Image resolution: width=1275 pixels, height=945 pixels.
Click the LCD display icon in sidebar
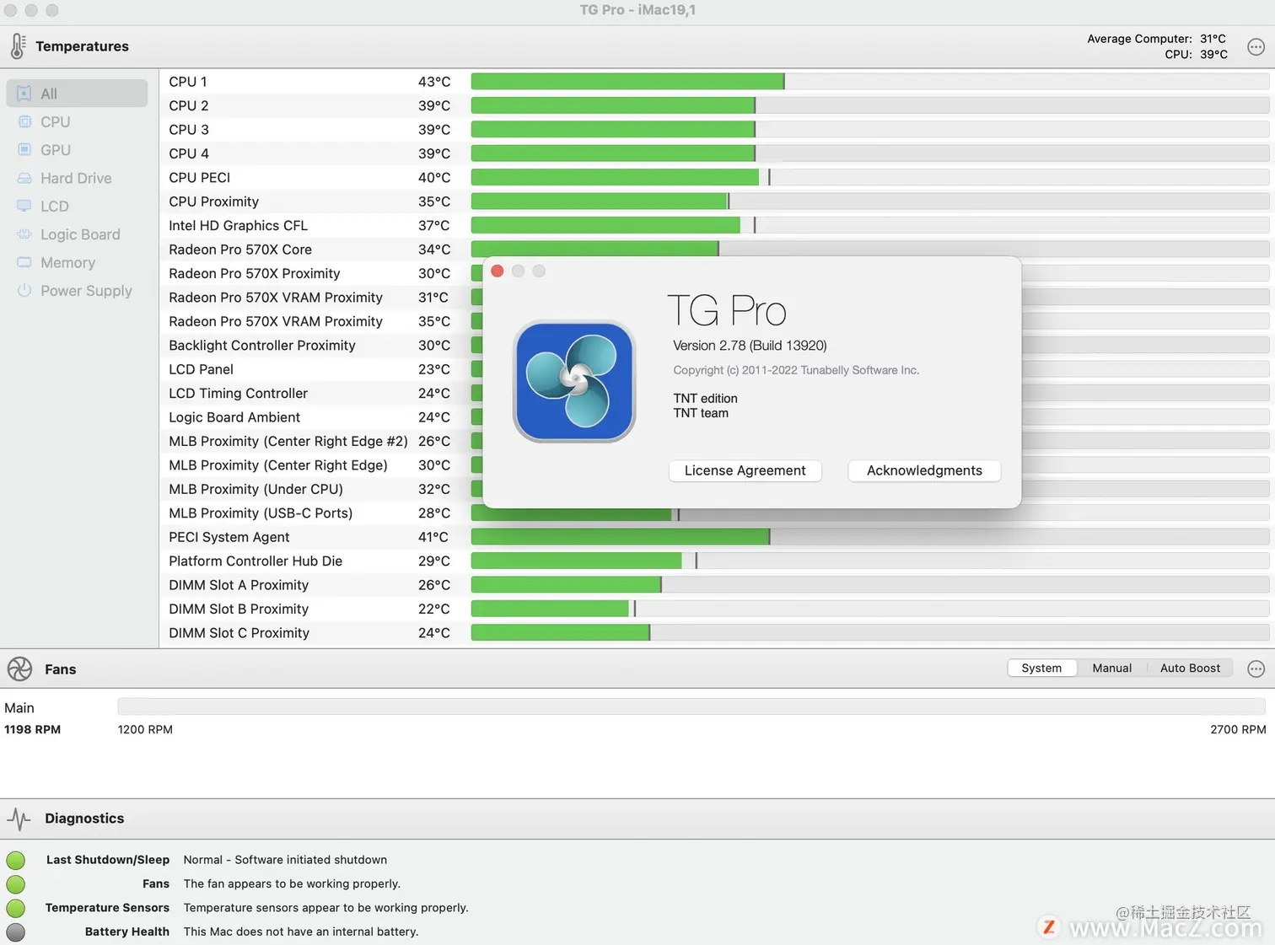[24, 206]
